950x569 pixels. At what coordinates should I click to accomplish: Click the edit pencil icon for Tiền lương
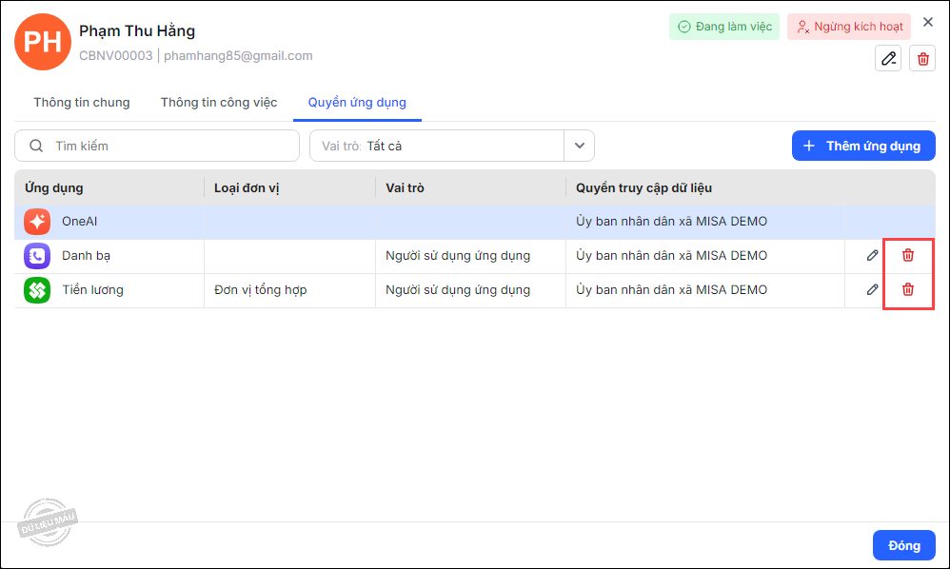[872, 289]
